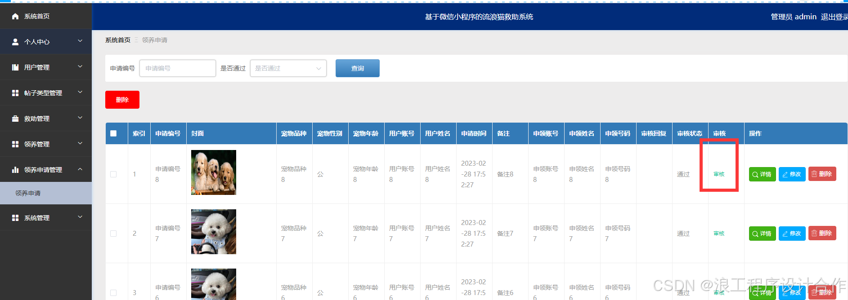Focus the 申请编号 input field
Viewport: 848px width, 300px height.
pyautogui.click(x=178, y=68)
